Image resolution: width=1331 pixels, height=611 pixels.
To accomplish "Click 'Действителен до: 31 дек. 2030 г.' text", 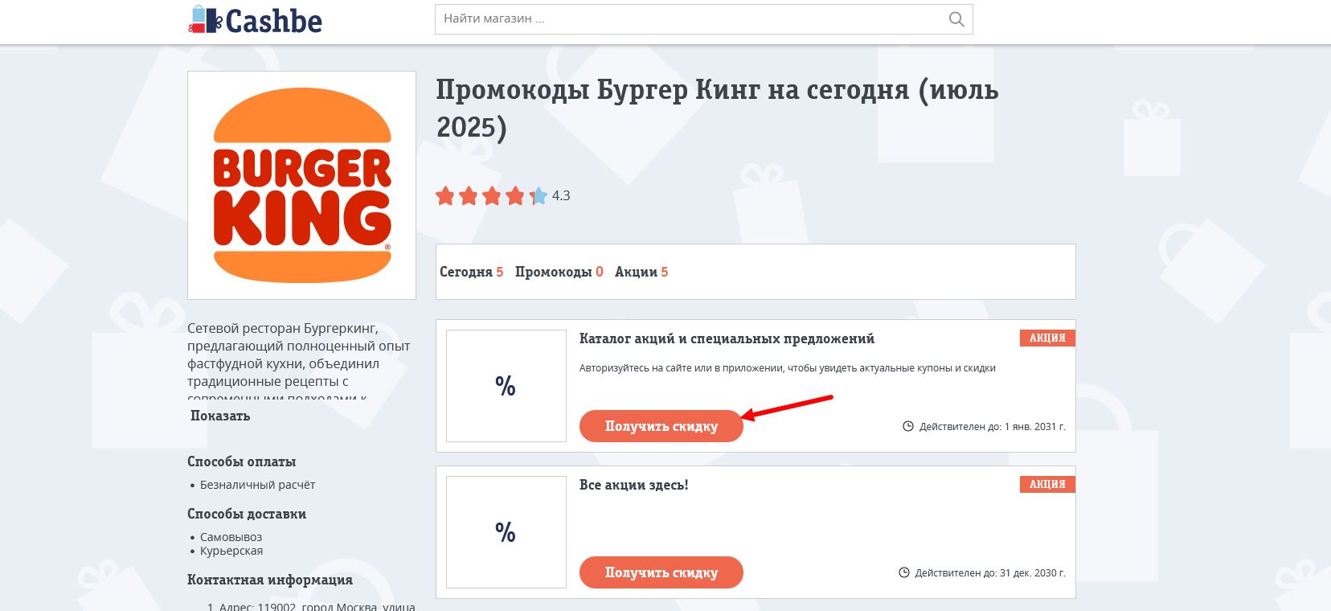I will pos(990,573).
